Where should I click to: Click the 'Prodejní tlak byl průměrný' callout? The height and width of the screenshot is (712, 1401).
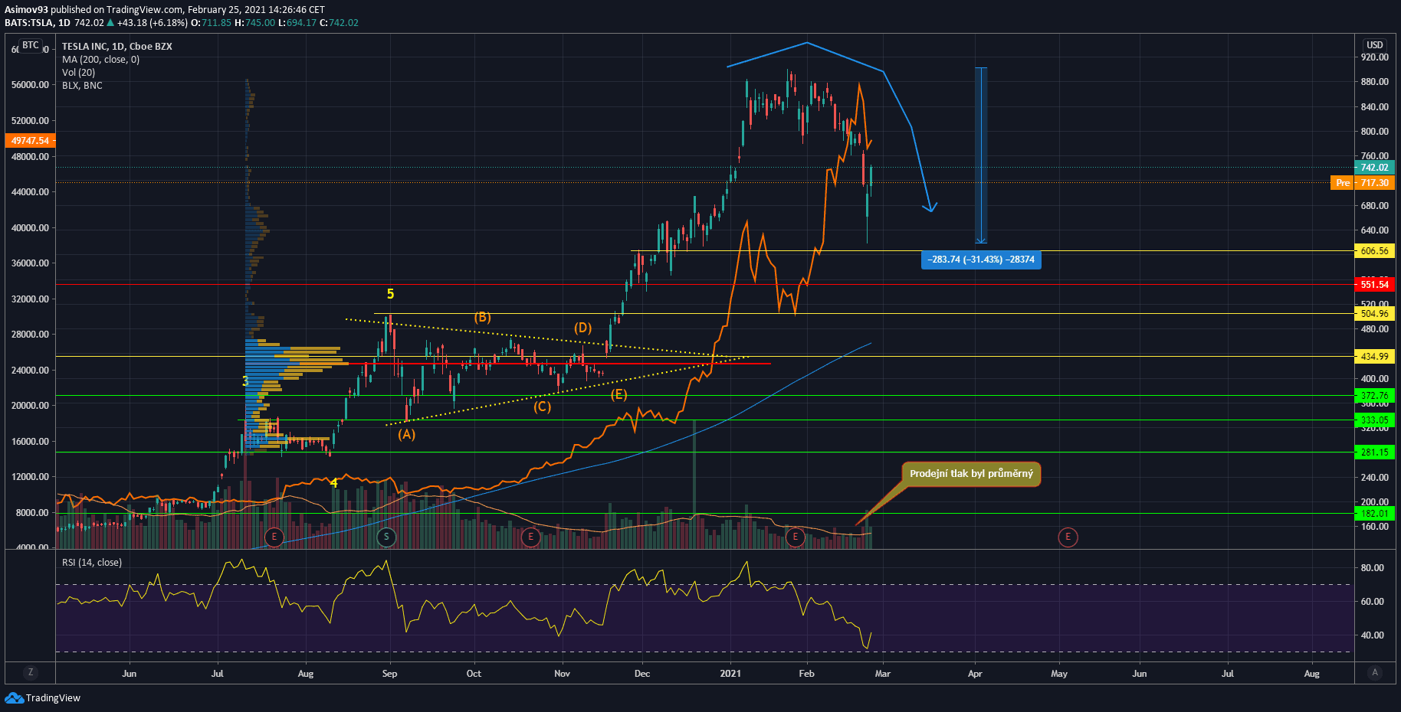(x=971, y=474)
